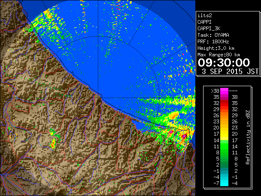Screen dimensions: 261x196
Task: Click the 'PRF: 1800Hz' value
Action: coord(213,42)
